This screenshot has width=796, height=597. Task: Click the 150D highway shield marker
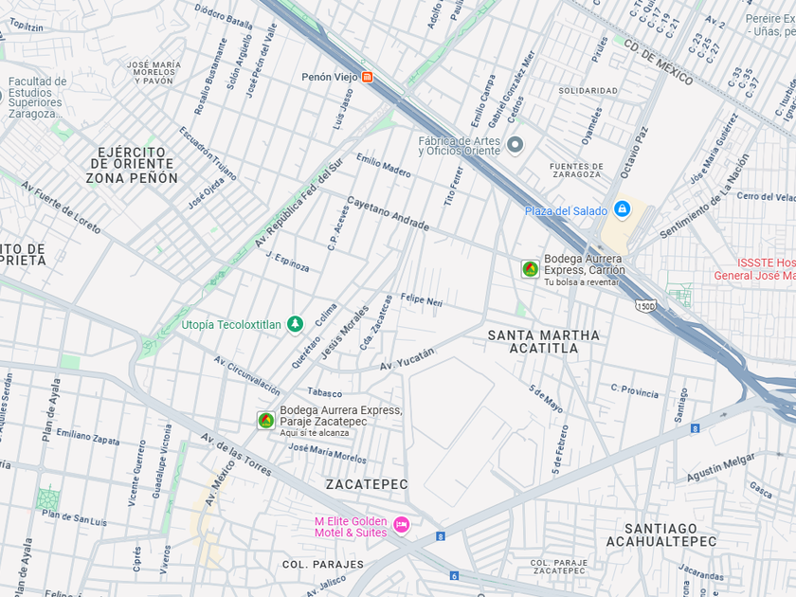[x=645, y=306]
